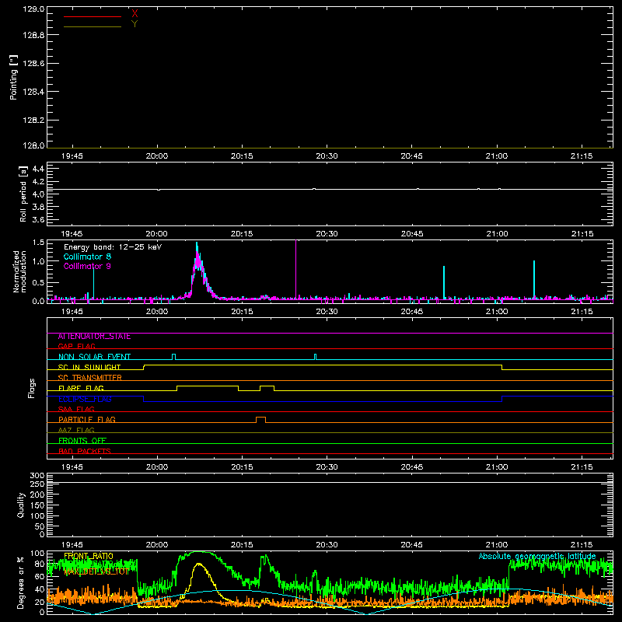Image resolution: width=622 pixels, height=622 pixels.
Task: Click the BAD_PACKETS flag label
Action: click(85, 451)
